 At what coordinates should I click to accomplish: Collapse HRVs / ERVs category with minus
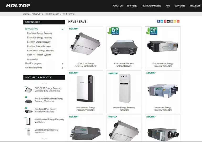pyautogui.click(x=62, y=29)
